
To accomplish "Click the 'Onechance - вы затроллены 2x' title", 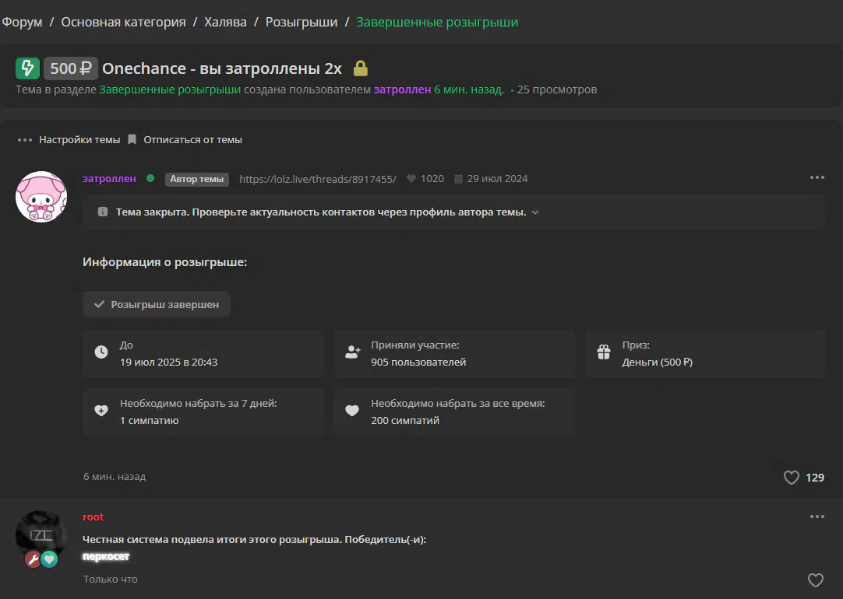I will pyautogui.click(x=222, y=68).
